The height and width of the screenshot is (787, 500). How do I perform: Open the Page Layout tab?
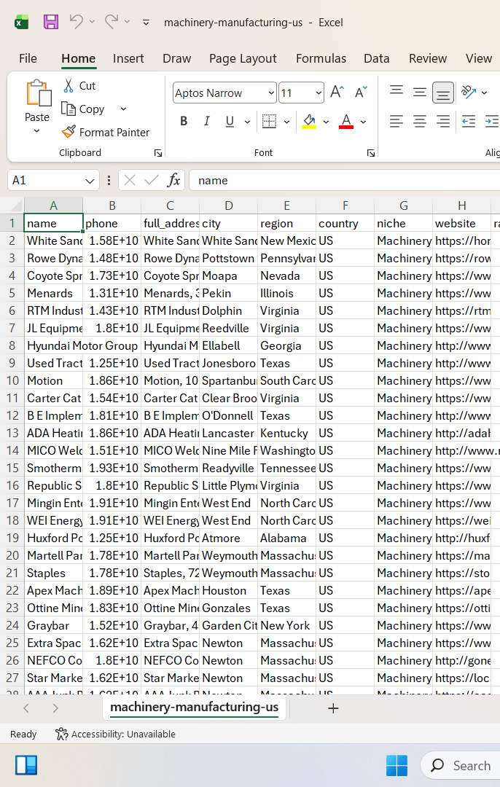point(243,59)
